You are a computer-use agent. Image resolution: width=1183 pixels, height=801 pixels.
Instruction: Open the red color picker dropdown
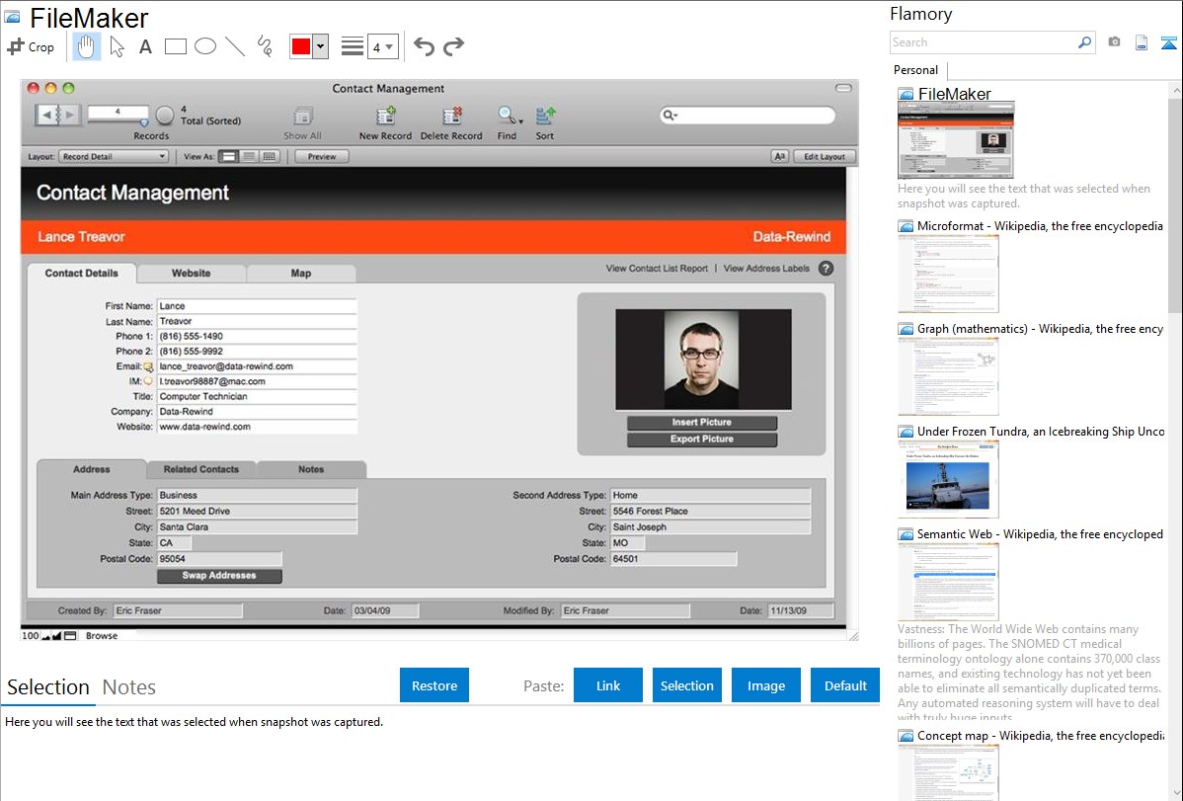point(320,46)
